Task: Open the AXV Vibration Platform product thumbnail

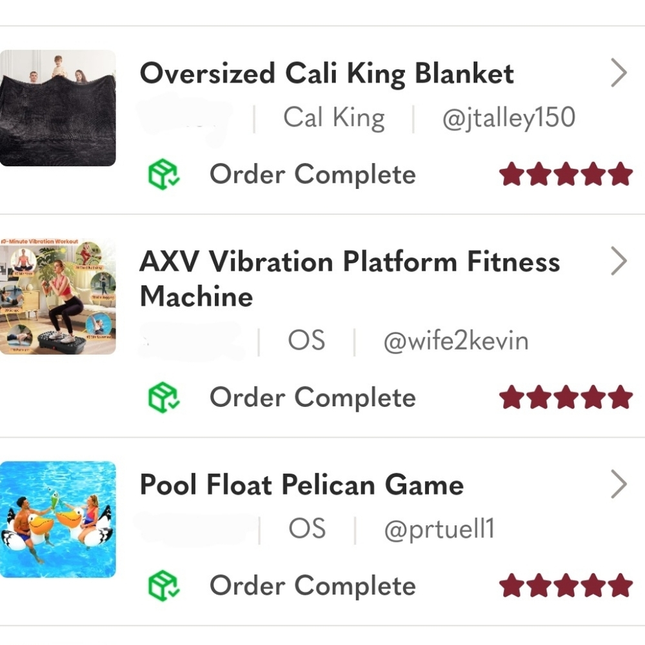Action: (x=58, y=297)
